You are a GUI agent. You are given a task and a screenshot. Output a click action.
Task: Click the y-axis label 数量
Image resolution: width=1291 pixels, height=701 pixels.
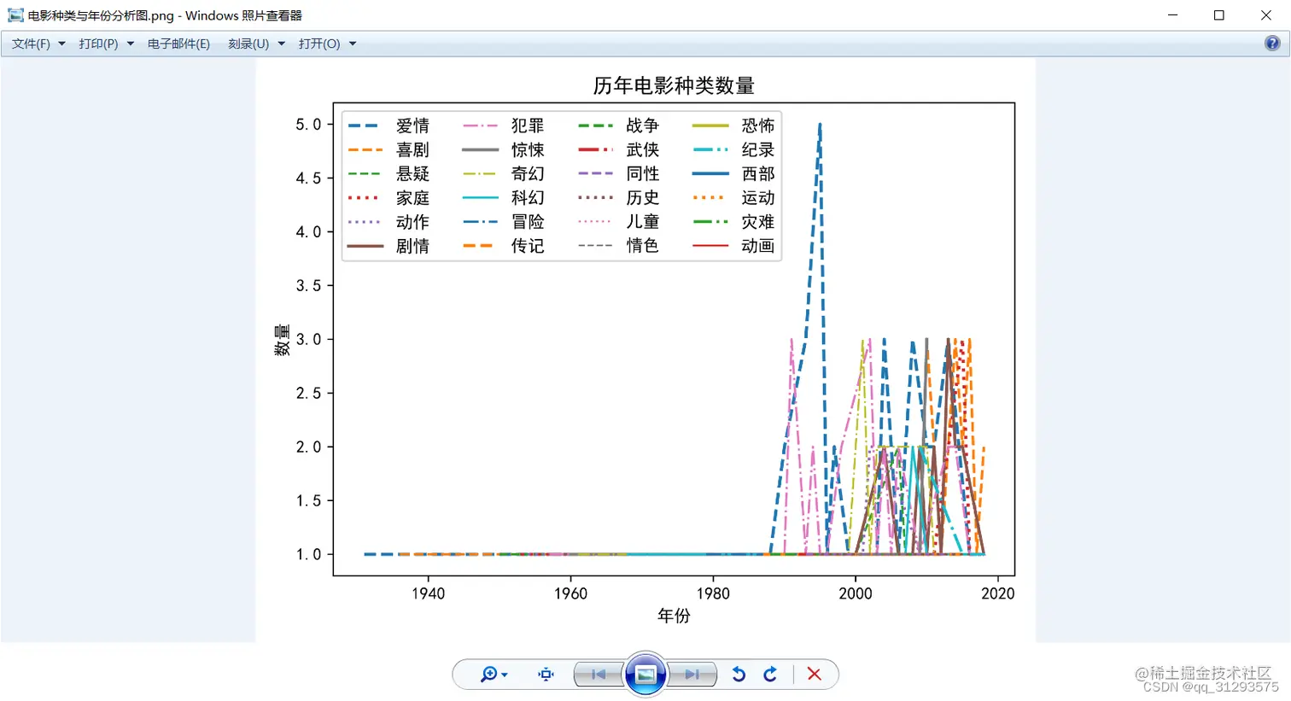pos(283,339)
